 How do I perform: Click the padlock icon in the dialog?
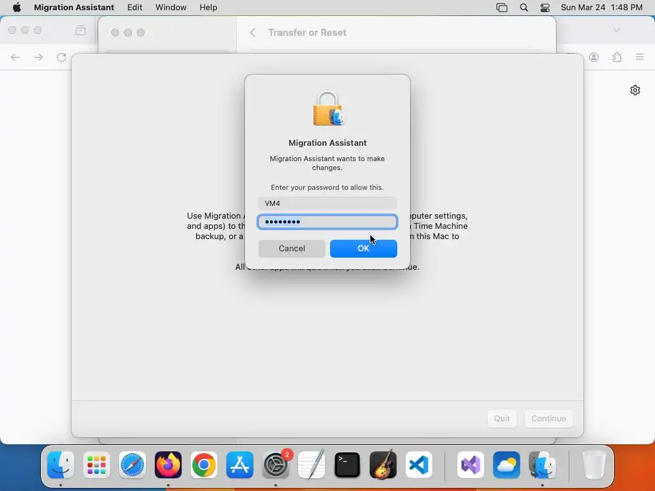click(x=327, y=109)
